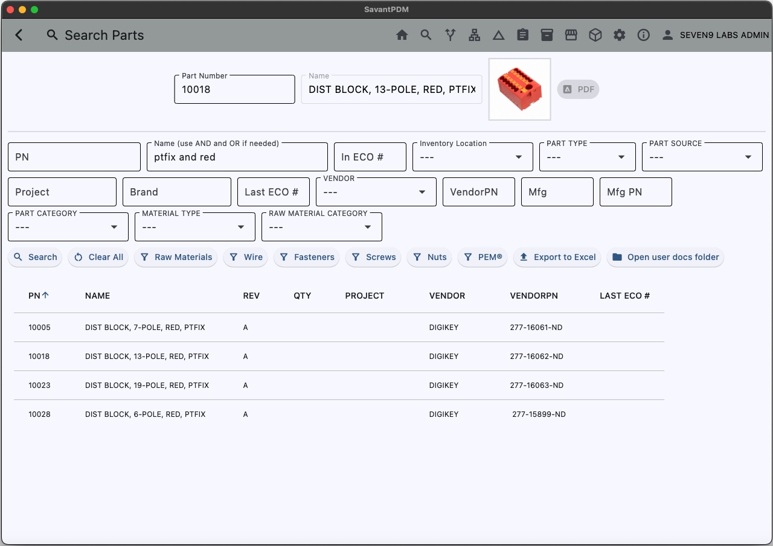This screenshot has width=773, height=546.
Task: Sort results by the PN column header
Action: click(x=34, y=296)
